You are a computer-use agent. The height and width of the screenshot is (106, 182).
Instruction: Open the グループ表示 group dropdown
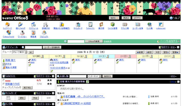pos(20,52)
